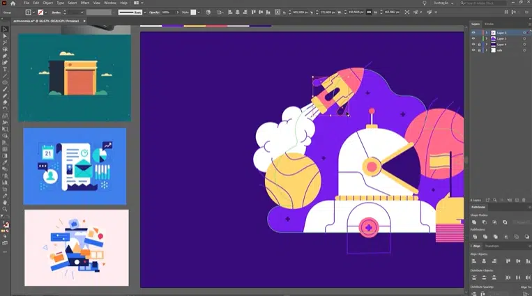Click the teal garage artboard thumbnail

click(x=74, y=77)
